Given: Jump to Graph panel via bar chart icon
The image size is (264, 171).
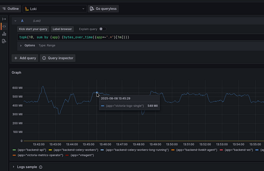Looking at the screenshot, I should [4, 34].
